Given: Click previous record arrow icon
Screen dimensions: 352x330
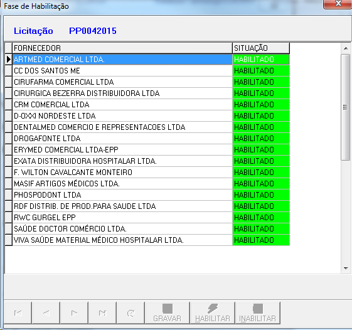Looking at the screenshot, I should (46, 312).
